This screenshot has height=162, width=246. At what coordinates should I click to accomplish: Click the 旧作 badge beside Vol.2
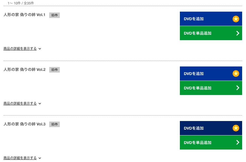55,70
